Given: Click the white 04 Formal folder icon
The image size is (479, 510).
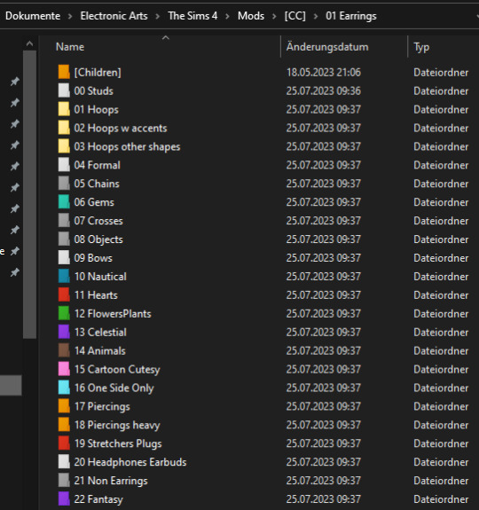Looking at the screenshot, I should click(64, 165).
